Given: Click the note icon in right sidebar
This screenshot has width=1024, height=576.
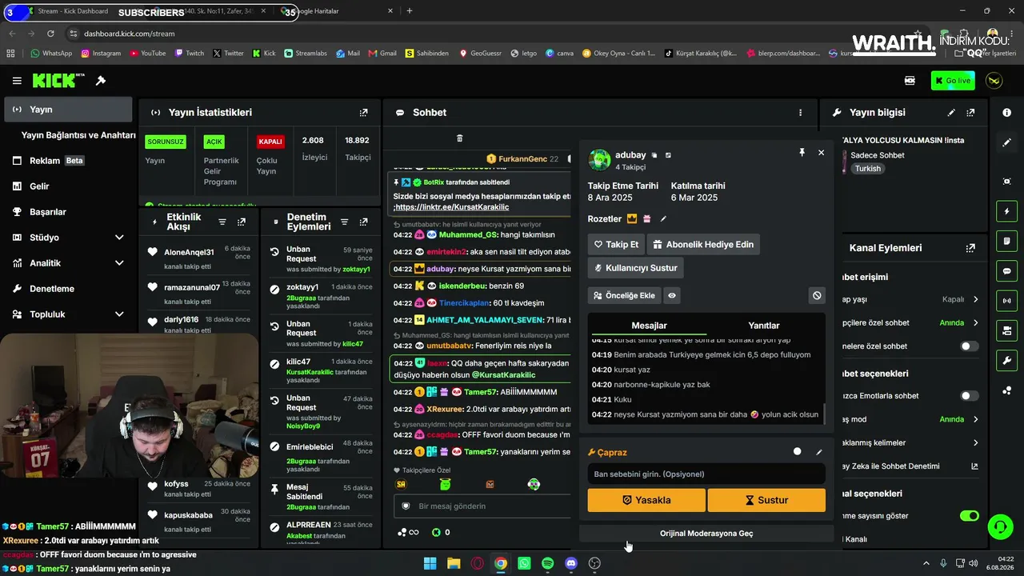Looking at the screenshot, I should [1006, 241].
